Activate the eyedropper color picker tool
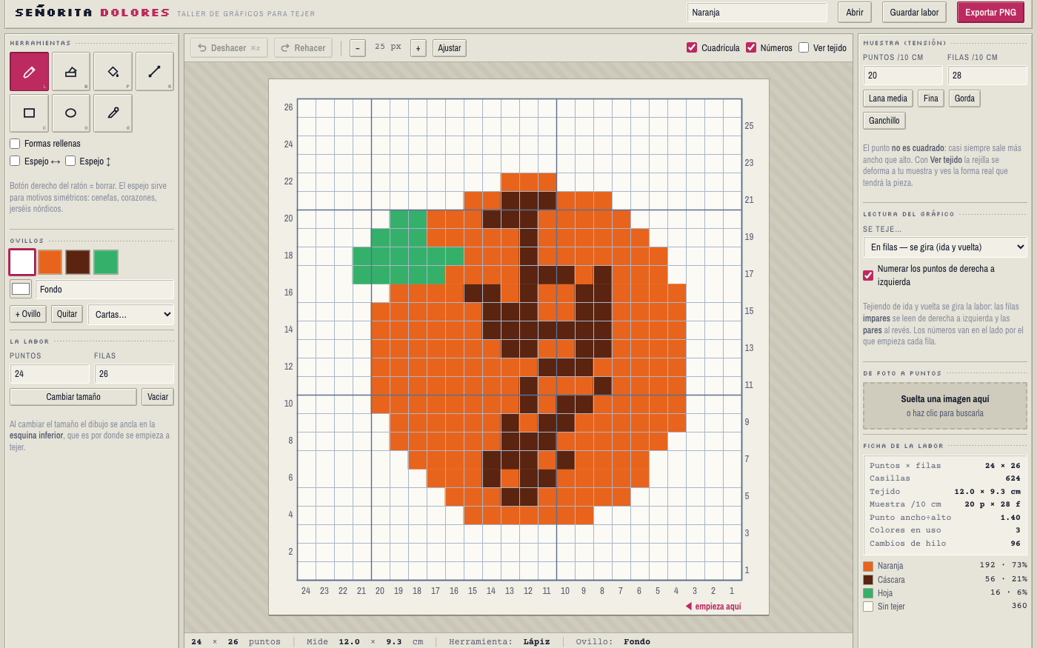The image size is (1037, 648). pyautogui.click(x=113, y=113)
